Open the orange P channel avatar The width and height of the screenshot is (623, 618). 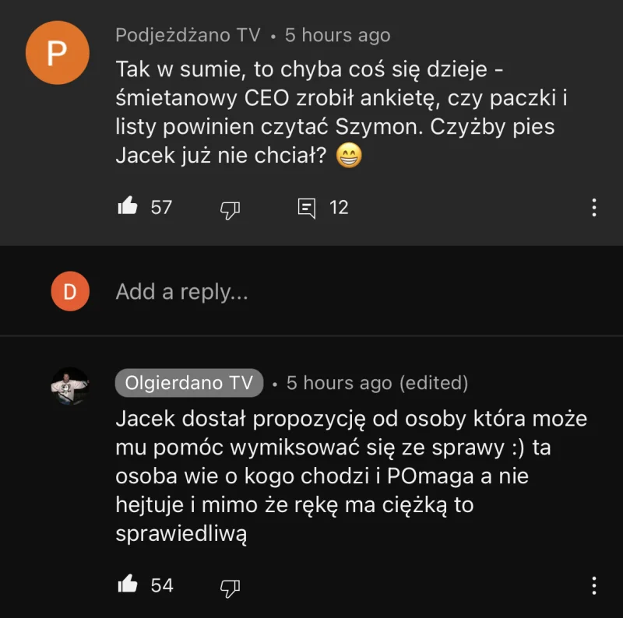[58, 53]
